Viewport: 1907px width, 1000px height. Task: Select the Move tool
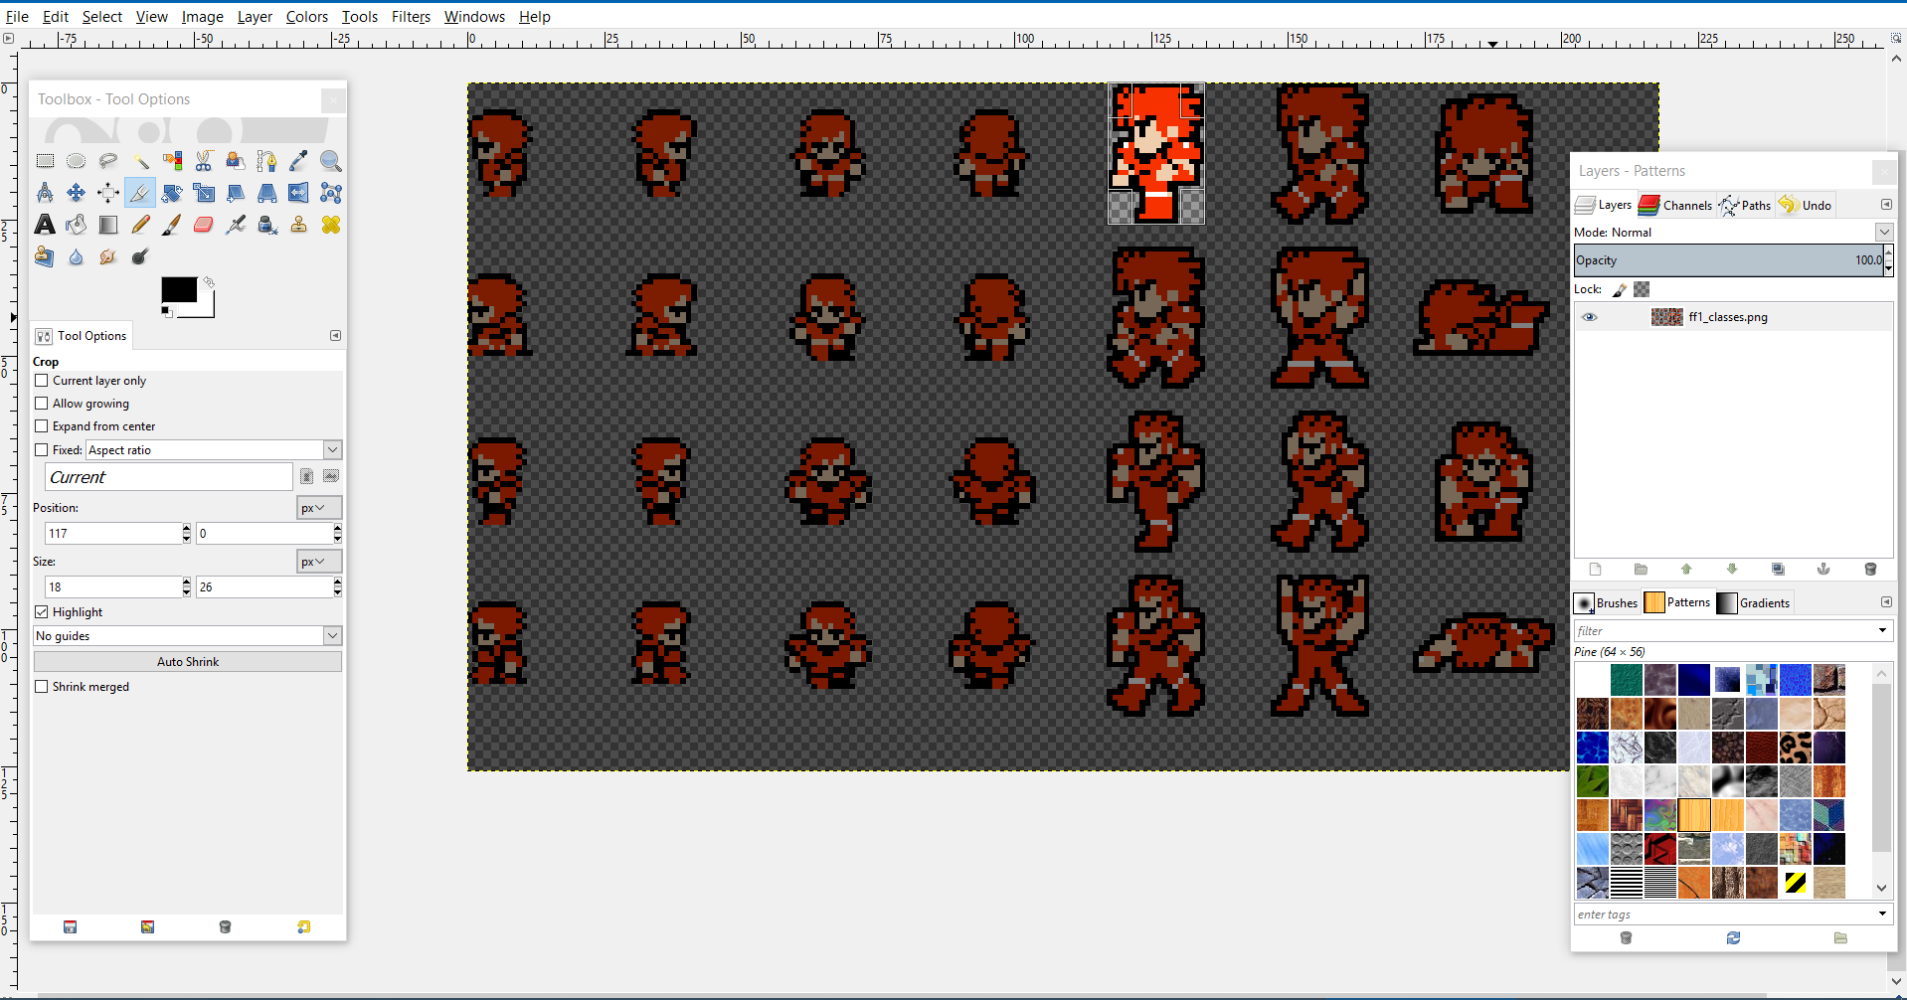point(77,193)
